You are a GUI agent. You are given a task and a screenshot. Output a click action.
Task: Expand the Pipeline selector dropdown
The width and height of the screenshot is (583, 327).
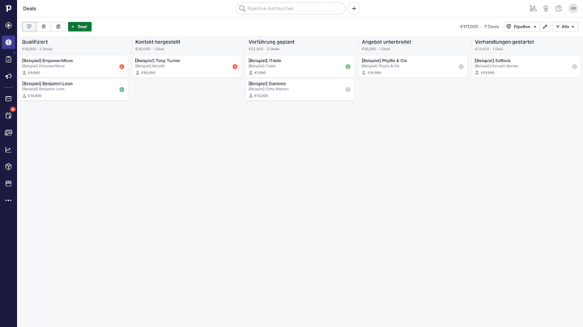click(x=521, y=27)
